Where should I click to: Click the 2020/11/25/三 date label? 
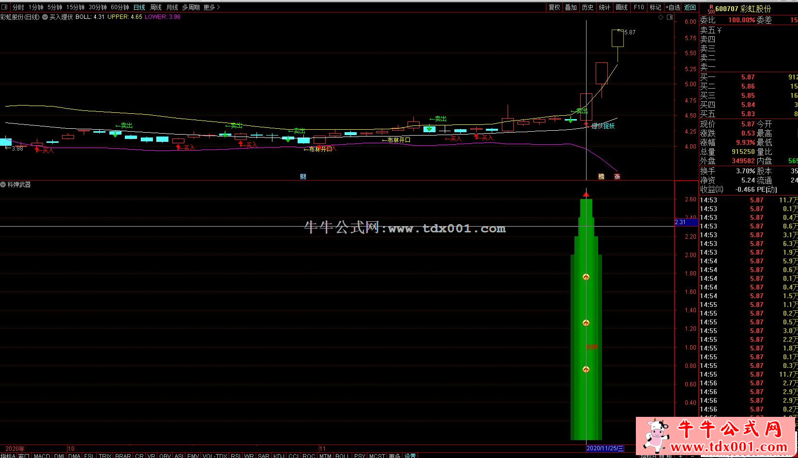point(605,448)
